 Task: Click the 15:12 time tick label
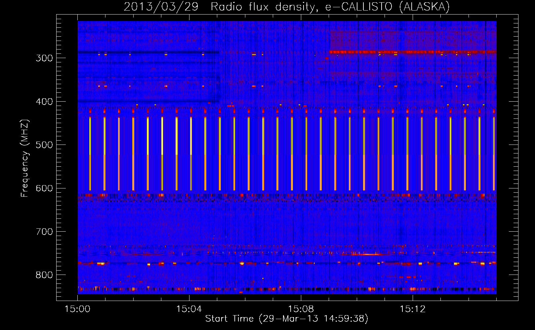[413, 309]
